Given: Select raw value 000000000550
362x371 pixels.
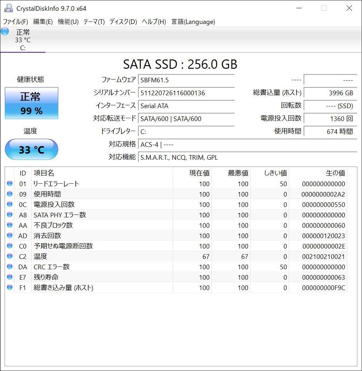Looking at the screenshot, I should pos(323,205).
